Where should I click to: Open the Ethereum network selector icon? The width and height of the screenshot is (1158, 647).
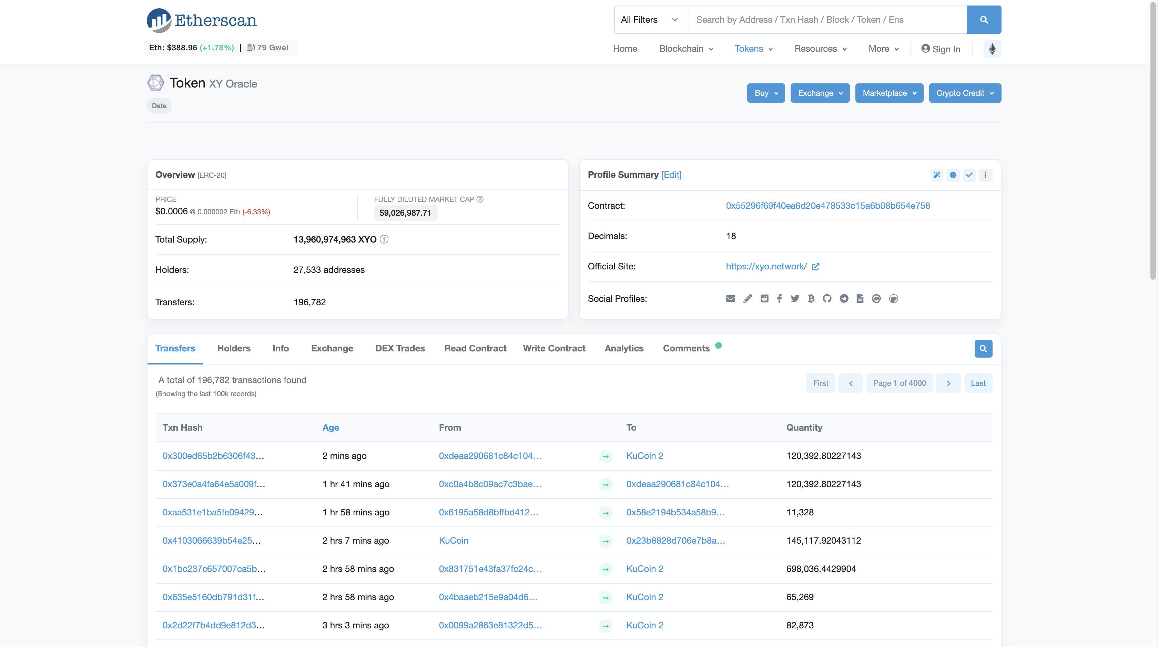pos(992,49)
